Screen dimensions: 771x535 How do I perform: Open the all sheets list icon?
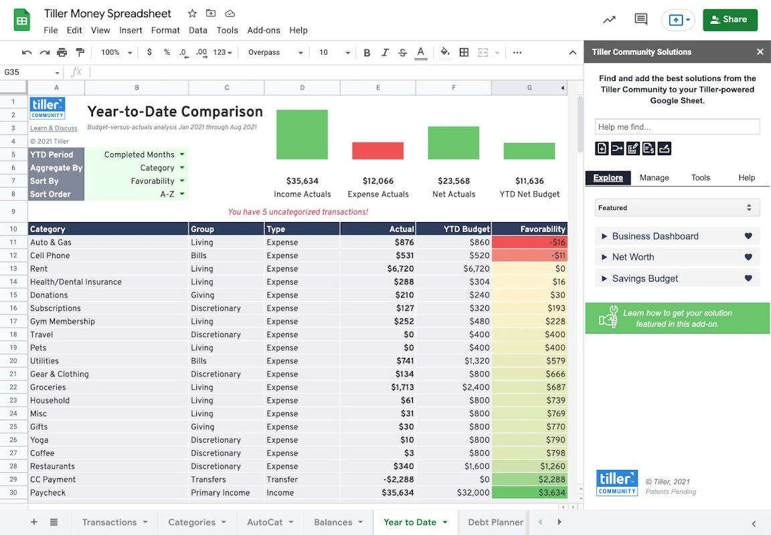click(x=54, y=522)
